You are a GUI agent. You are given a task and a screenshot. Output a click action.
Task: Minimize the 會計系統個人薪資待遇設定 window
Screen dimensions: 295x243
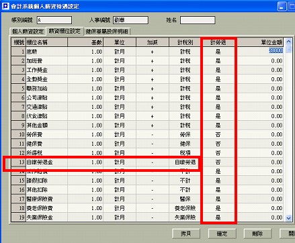(282, 6)
